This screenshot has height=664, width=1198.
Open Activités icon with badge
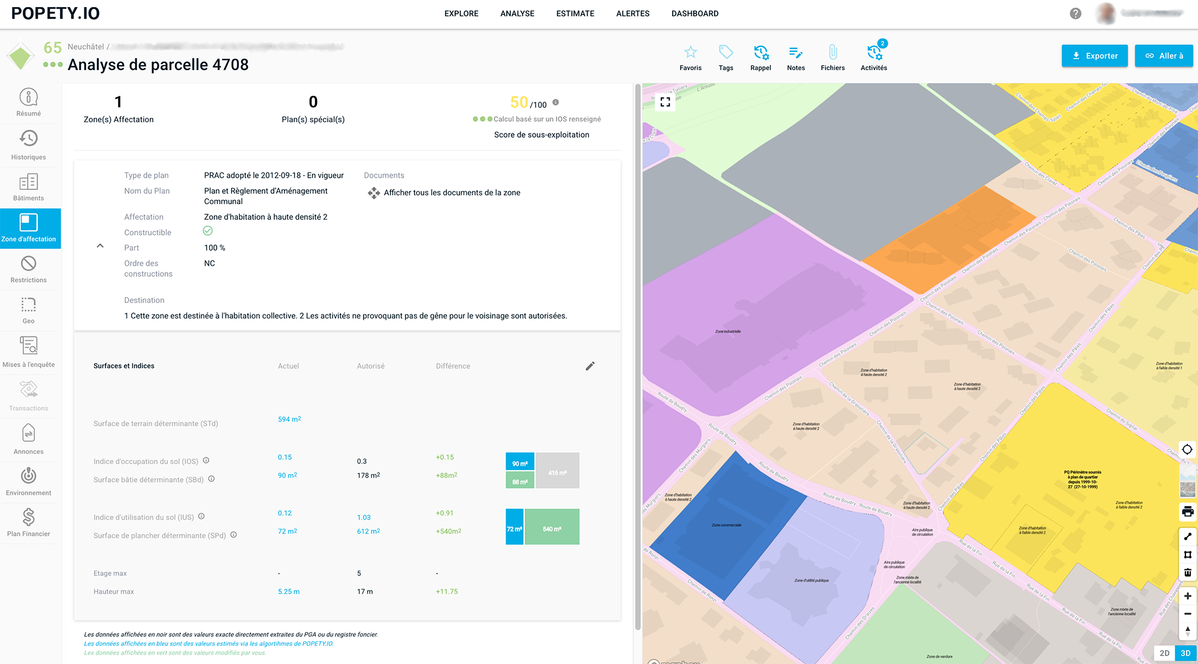874,53
